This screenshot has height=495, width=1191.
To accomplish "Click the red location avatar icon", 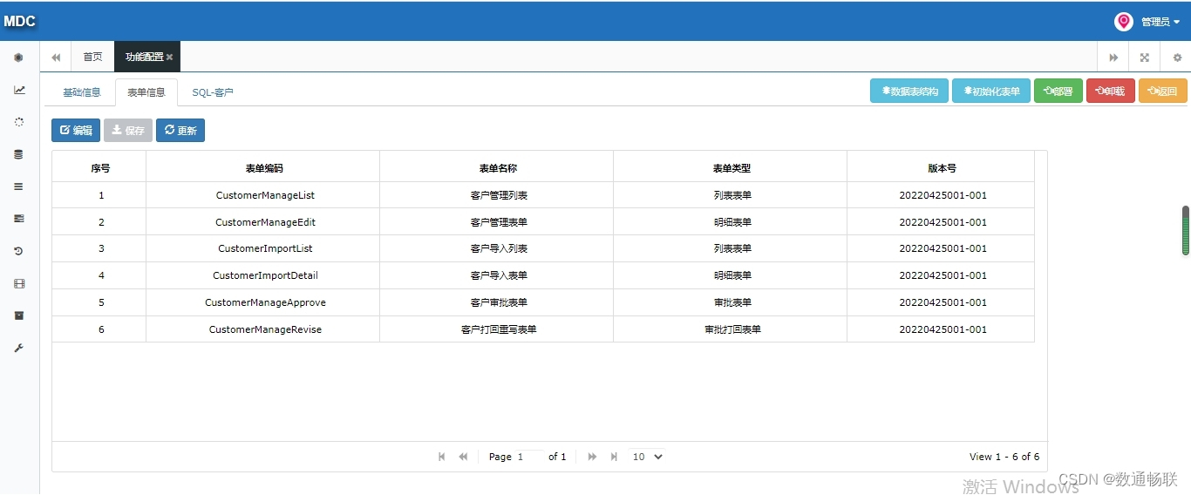I will coord(1124,22).
